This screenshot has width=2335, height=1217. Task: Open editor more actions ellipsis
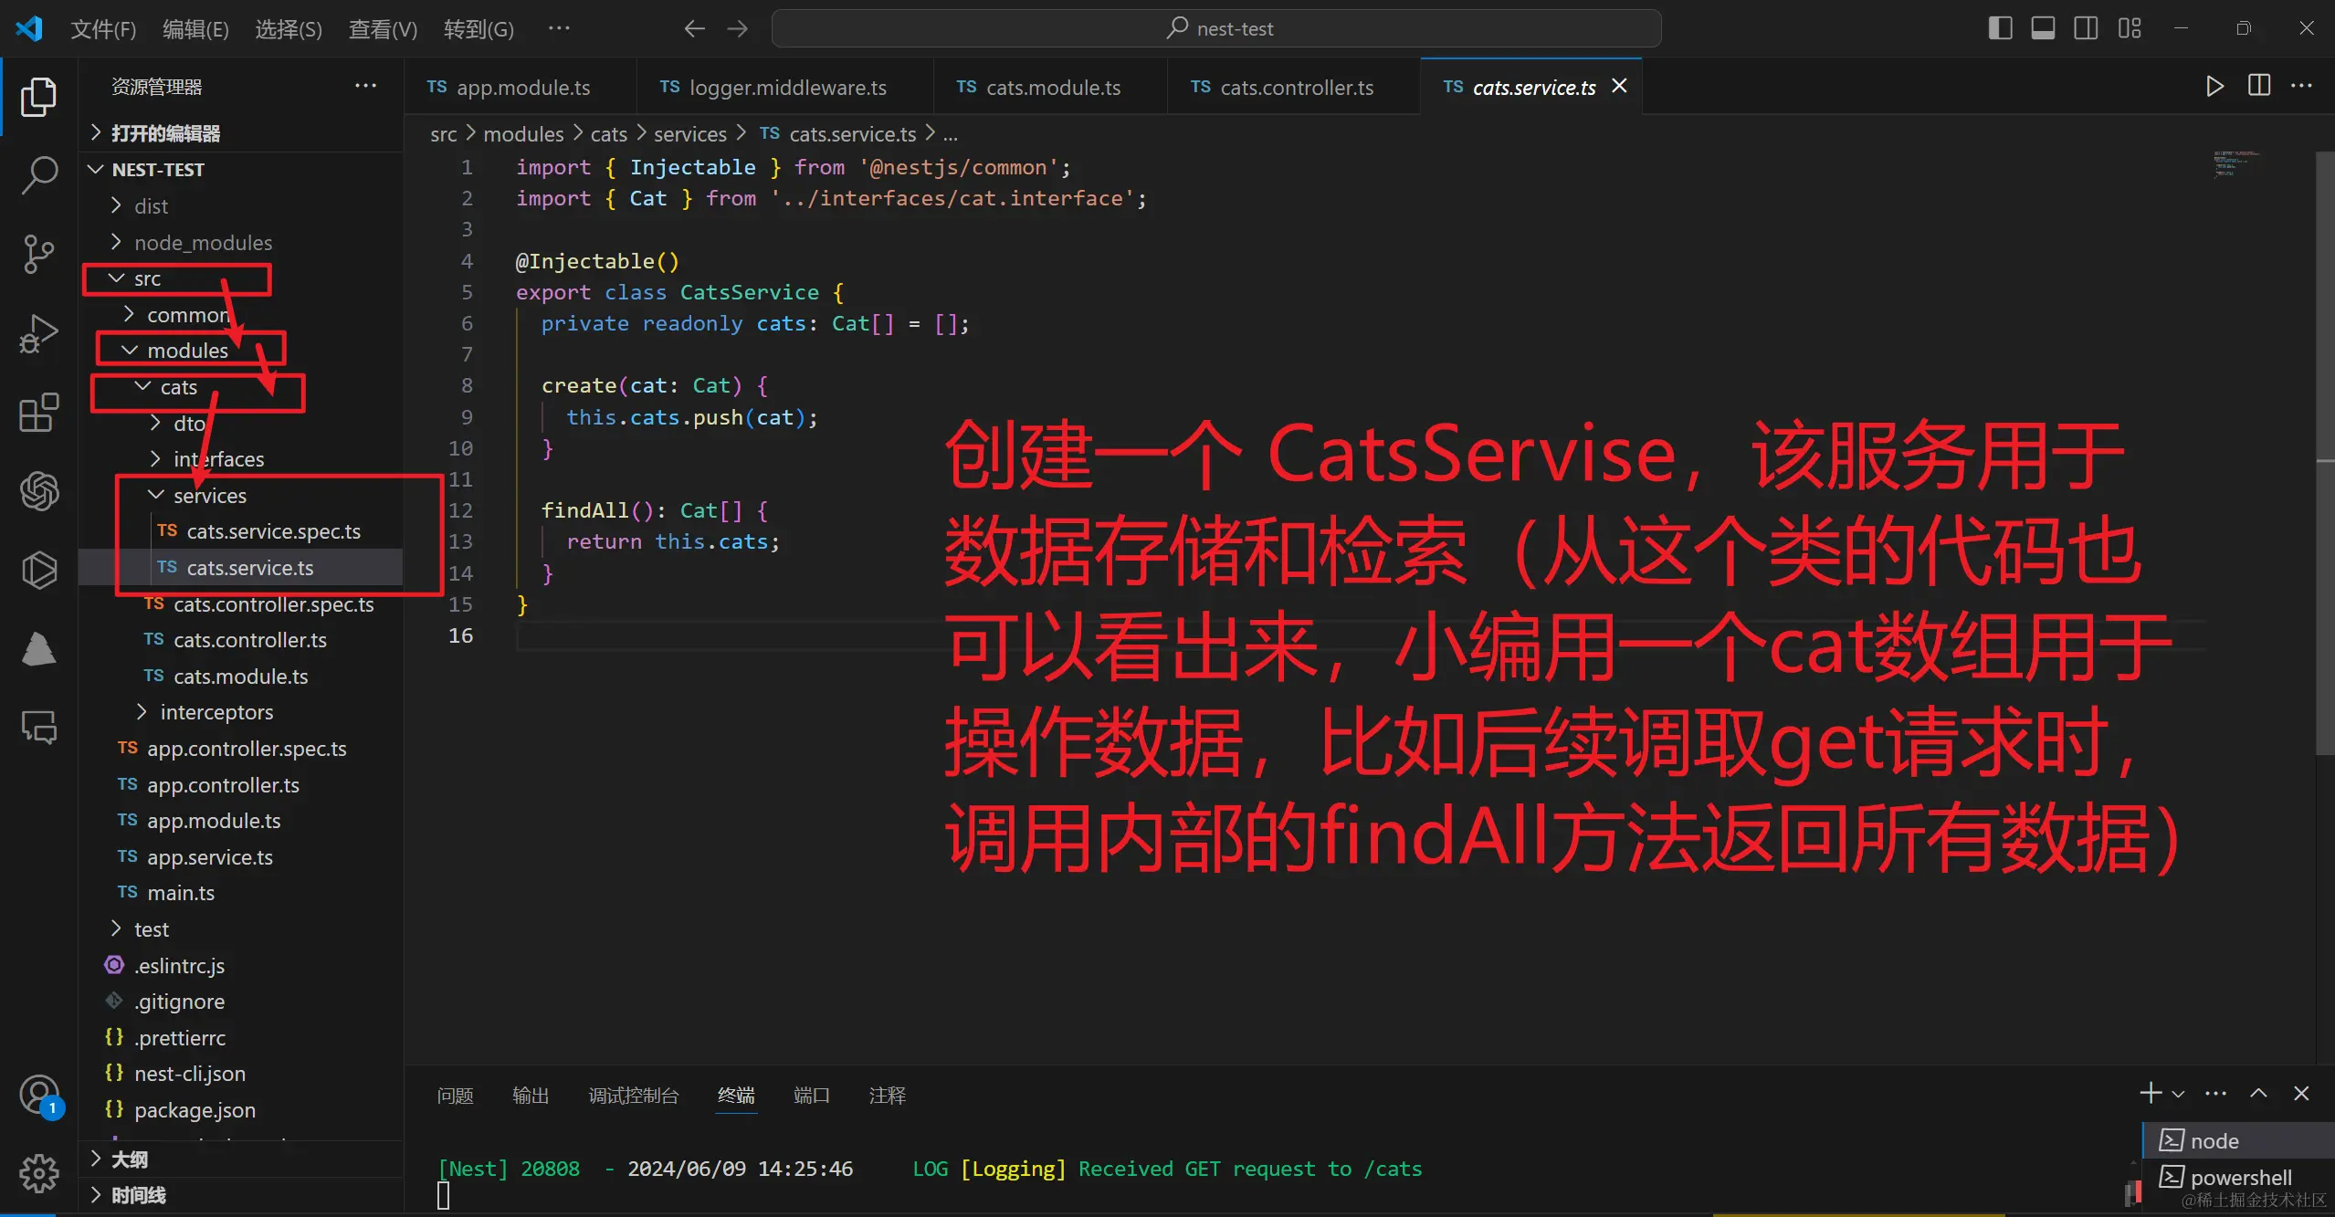[2302, 86]
